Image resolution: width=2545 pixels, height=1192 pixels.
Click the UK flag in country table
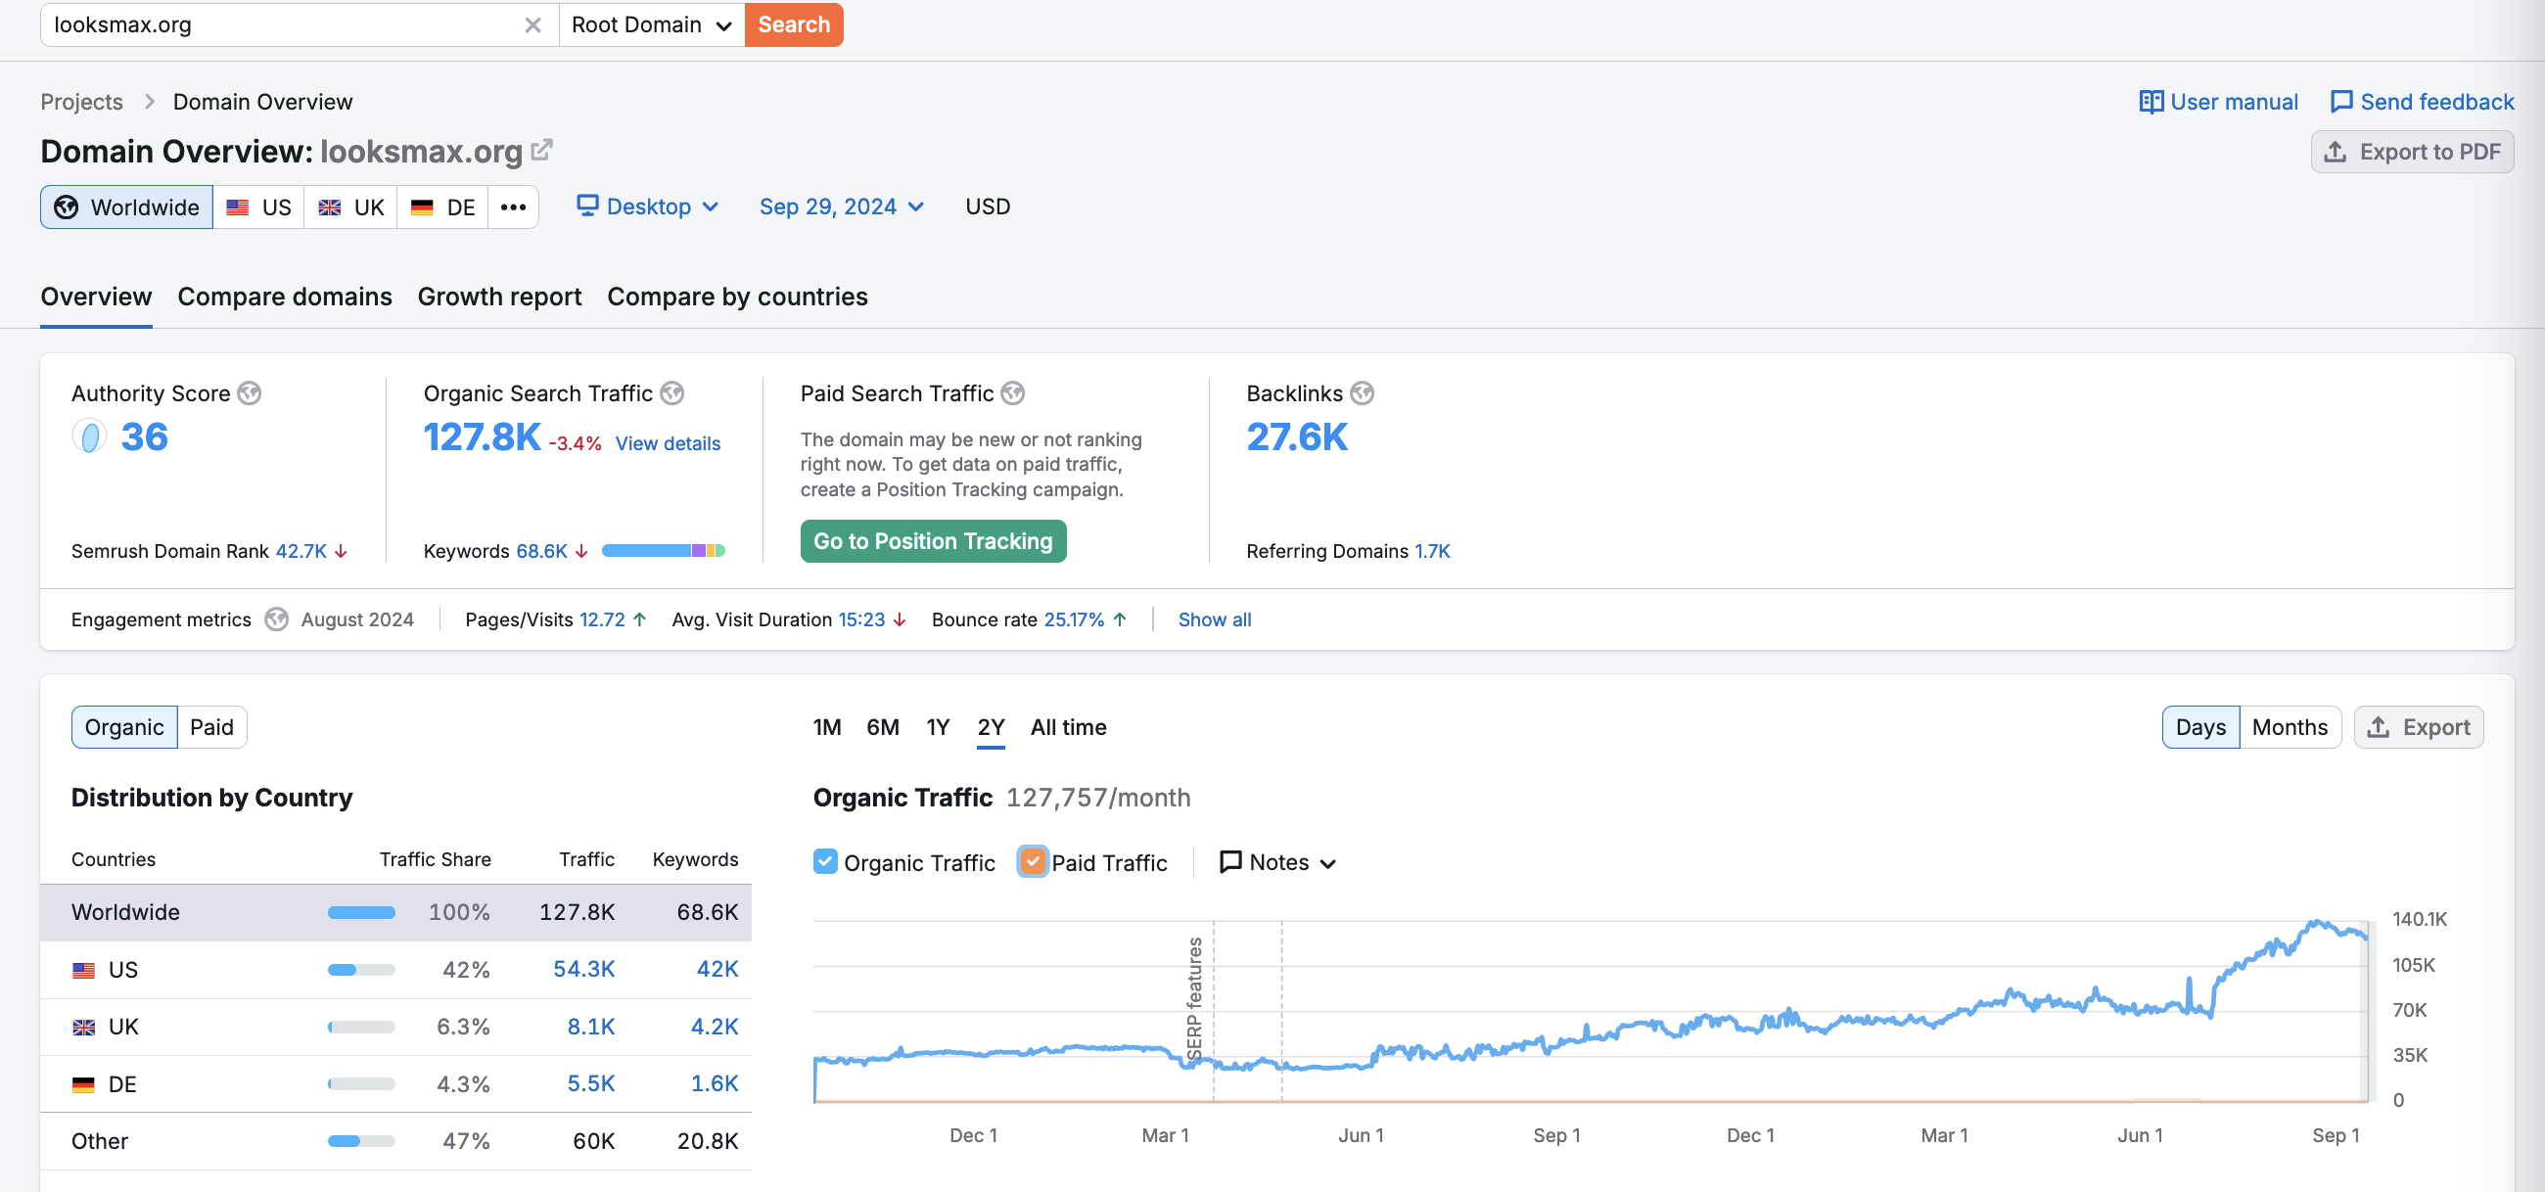84,1027
